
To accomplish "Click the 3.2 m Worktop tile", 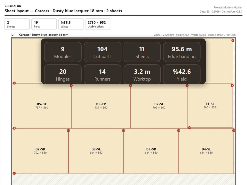I will [x=142, y=75].
